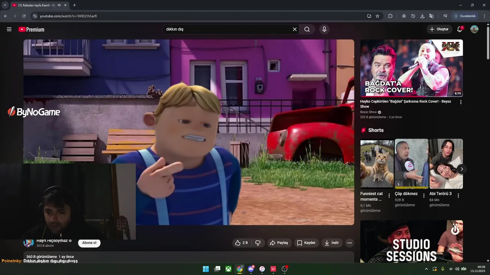Open Wi-Fi network tray icon
This screenshot has height=275, width=490.
451,269
